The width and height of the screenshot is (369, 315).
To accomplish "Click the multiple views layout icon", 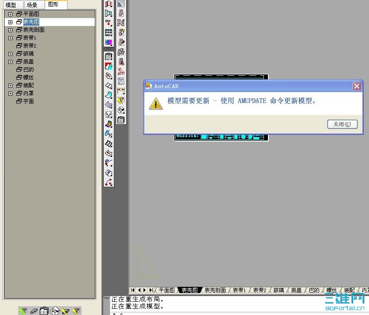I will tap(121, 23).
